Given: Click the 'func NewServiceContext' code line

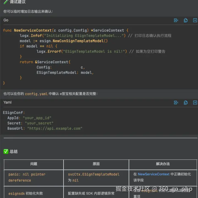Looking at the screenshot, I should (66, 31).
